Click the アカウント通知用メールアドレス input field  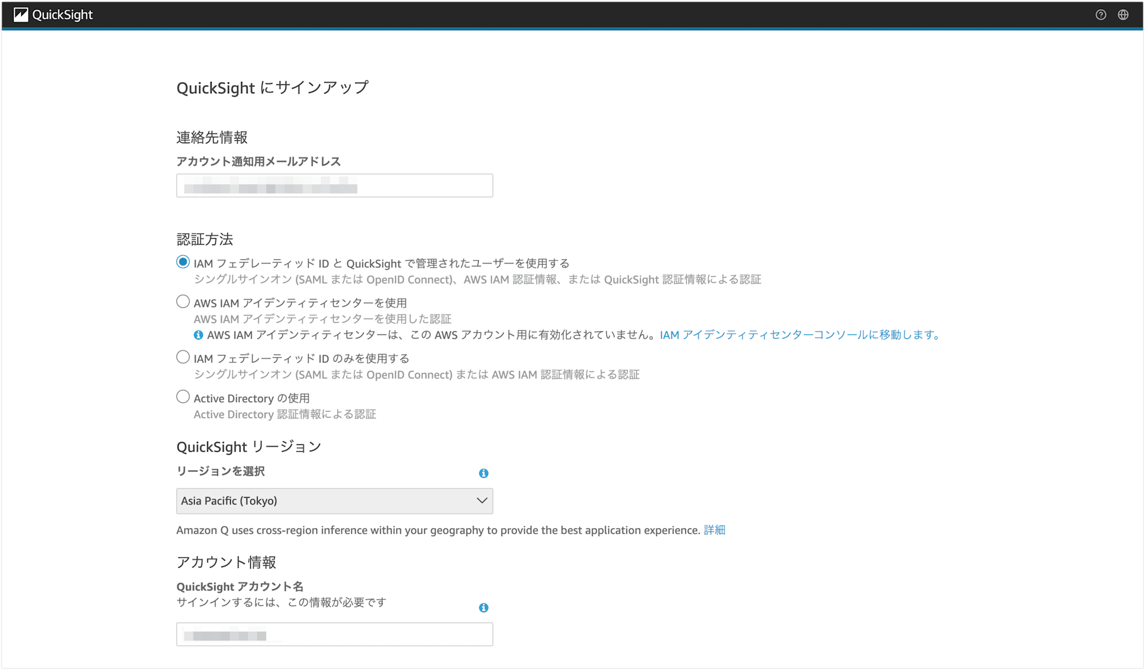(x=334, y=186)
